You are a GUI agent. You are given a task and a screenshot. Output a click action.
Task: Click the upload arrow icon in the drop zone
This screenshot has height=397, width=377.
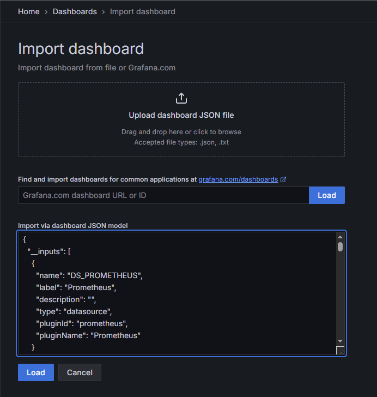181,98
